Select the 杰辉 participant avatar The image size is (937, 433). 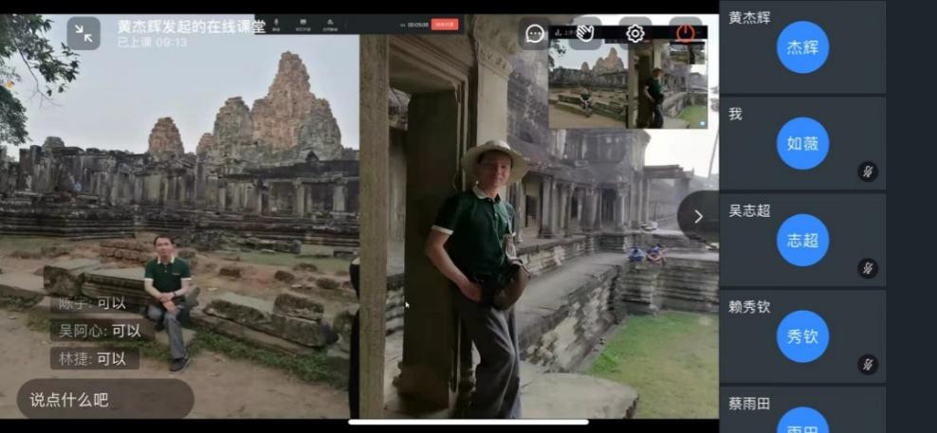click(802, 47)
